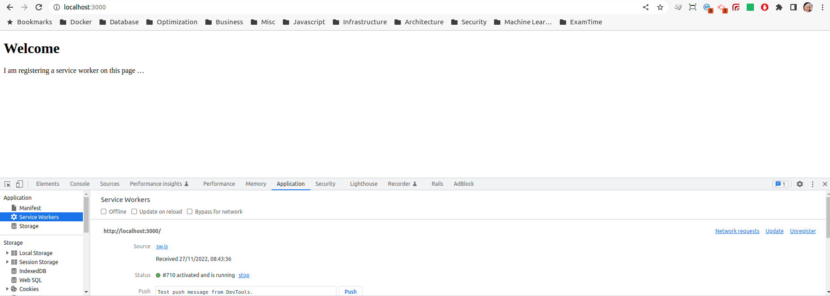Open the red stop-hand AdBlock extension
The width and height of the screenshot is (830, 296).
(765, 7)
